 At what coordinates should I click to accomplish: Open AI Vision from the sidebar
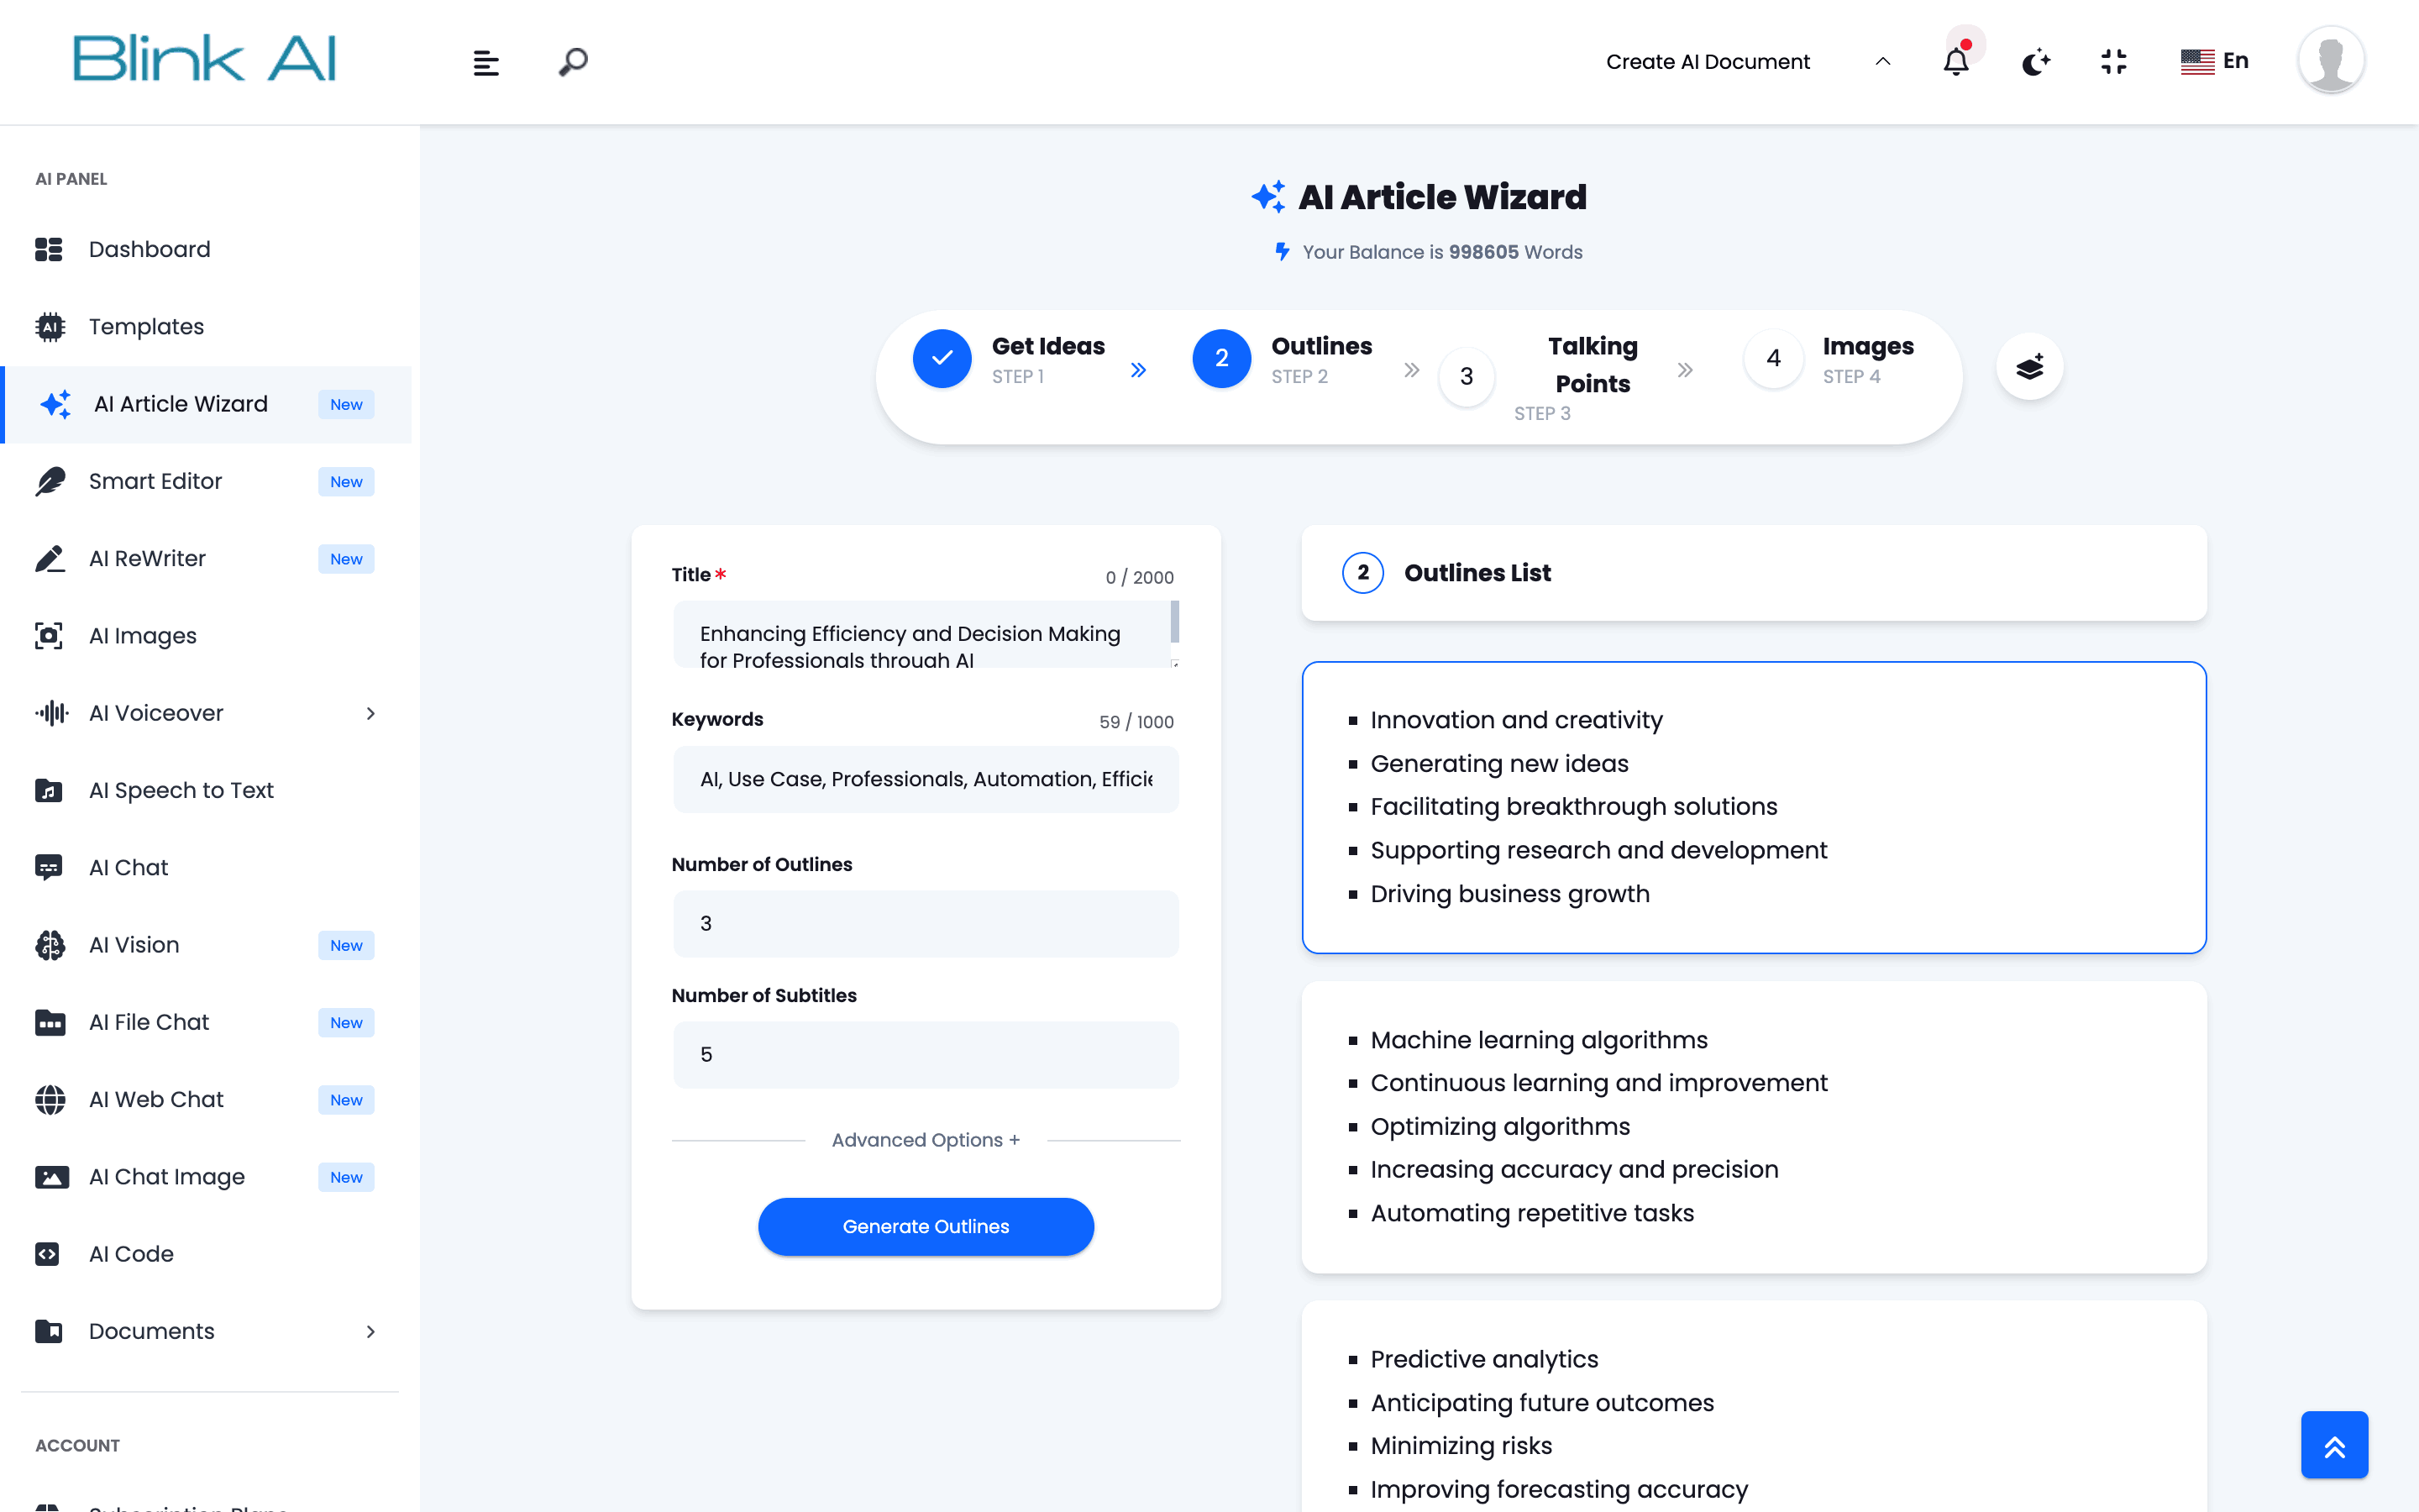point(134,945)
